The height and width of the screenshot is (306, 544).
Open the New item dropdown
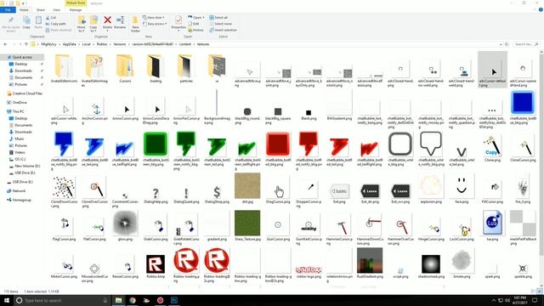[x=154, y=17]
